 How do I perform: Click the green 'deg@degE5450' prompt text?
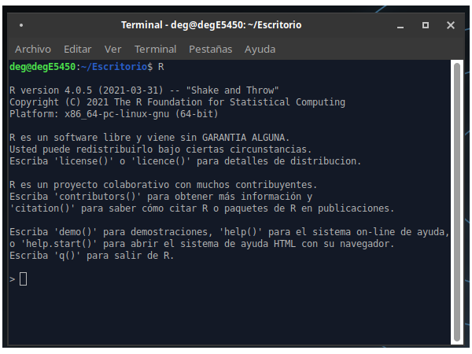pos(42,67)
